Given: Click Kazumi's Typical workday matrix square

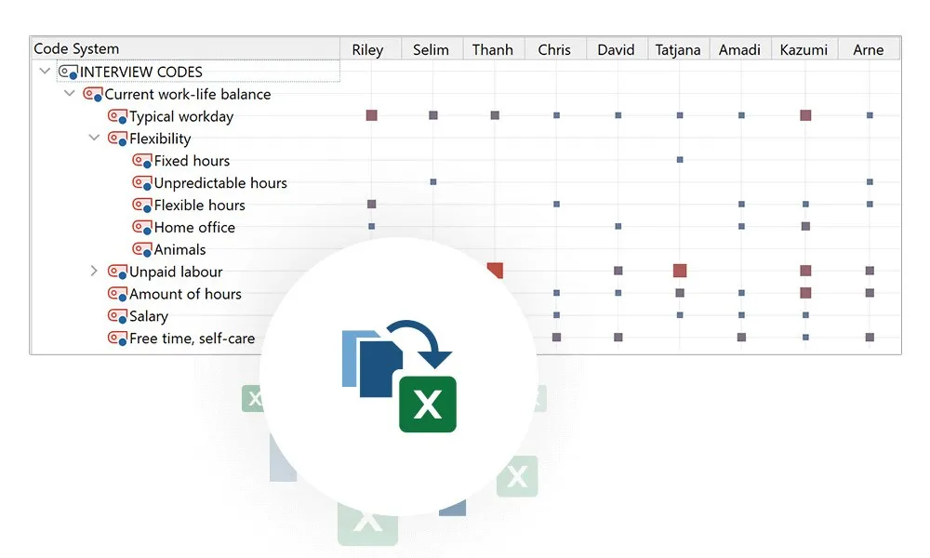Looking at the screenshot, I should (x=805, y=115).
